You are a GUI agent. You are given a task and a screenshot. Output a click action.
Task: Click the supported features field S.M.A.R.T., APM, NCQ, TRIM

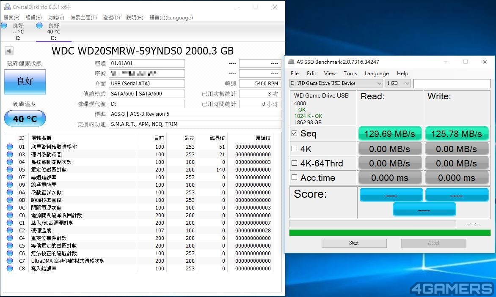195,124
